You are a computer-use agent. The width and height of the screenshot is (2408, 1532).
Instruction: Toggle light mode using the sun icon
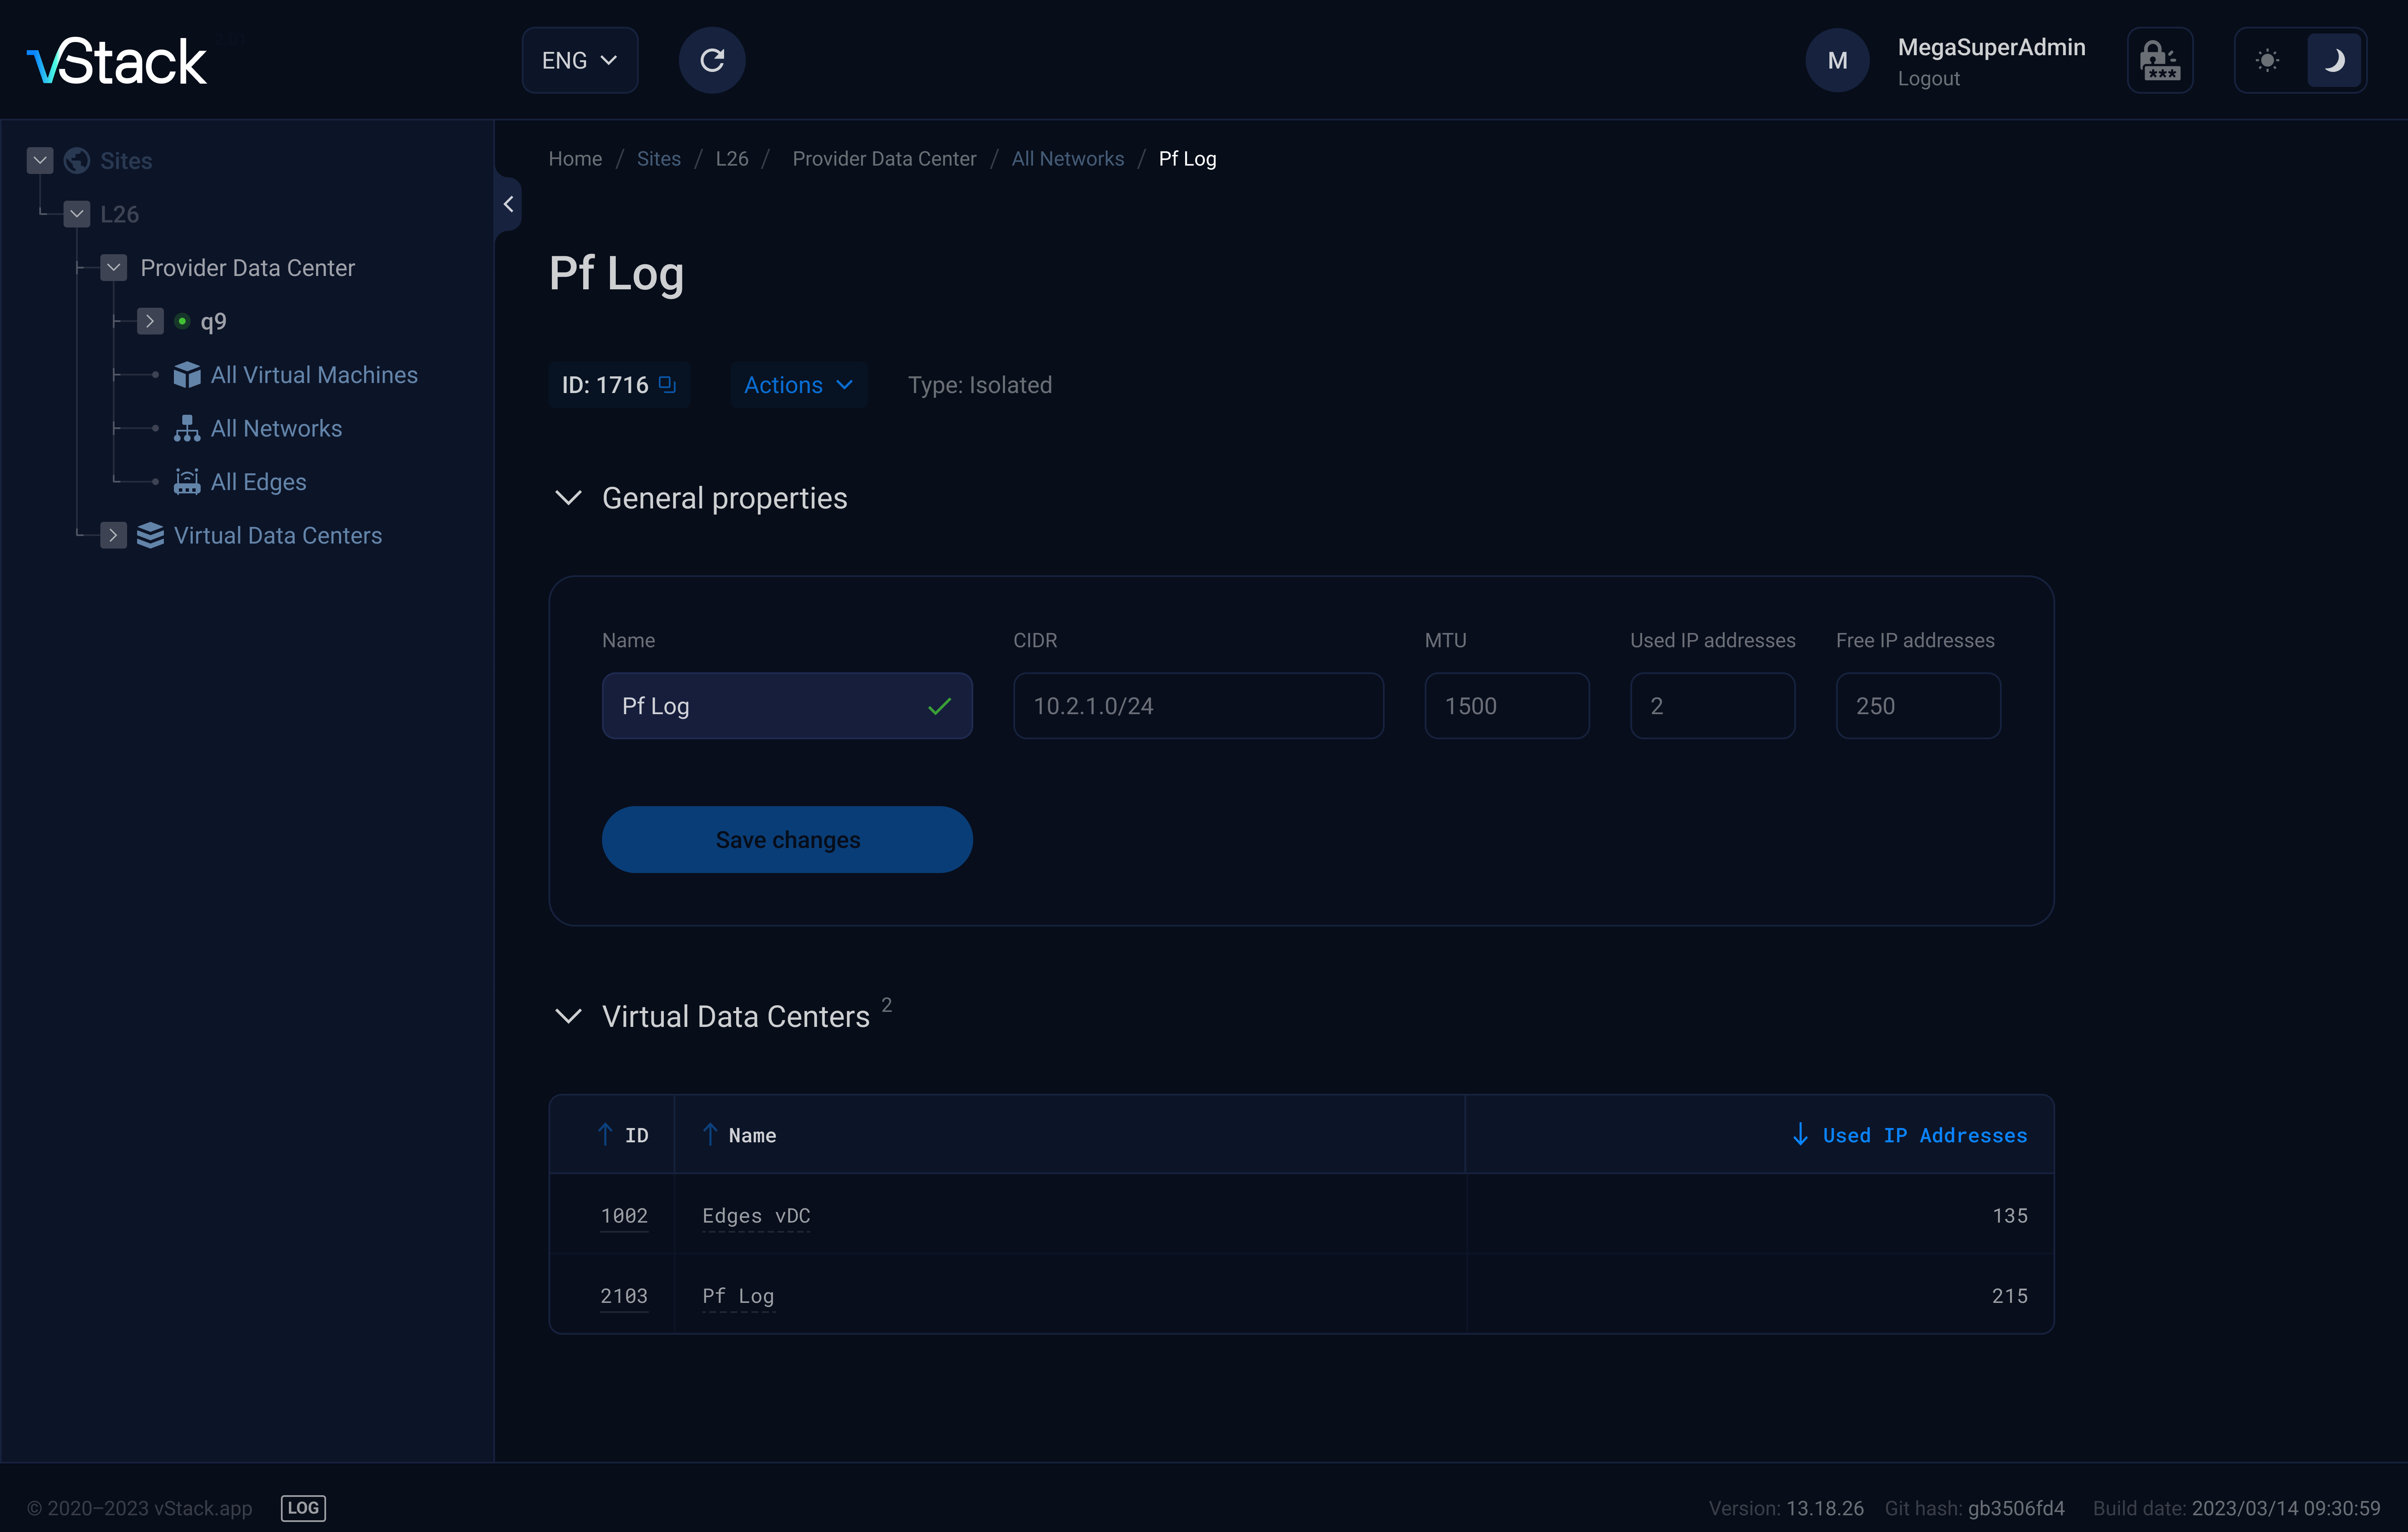pyautogui.click(x=2269, y=60)
